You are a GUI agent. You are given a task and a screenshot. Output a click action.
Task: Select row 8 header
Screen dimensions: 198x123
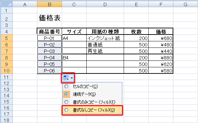pos(7,57)
